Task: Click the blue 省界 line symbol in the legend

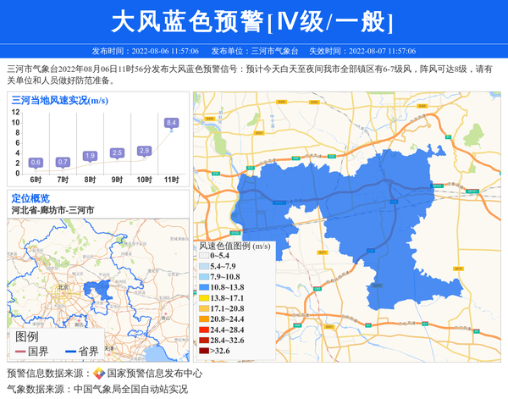Action: click(69, 352)
